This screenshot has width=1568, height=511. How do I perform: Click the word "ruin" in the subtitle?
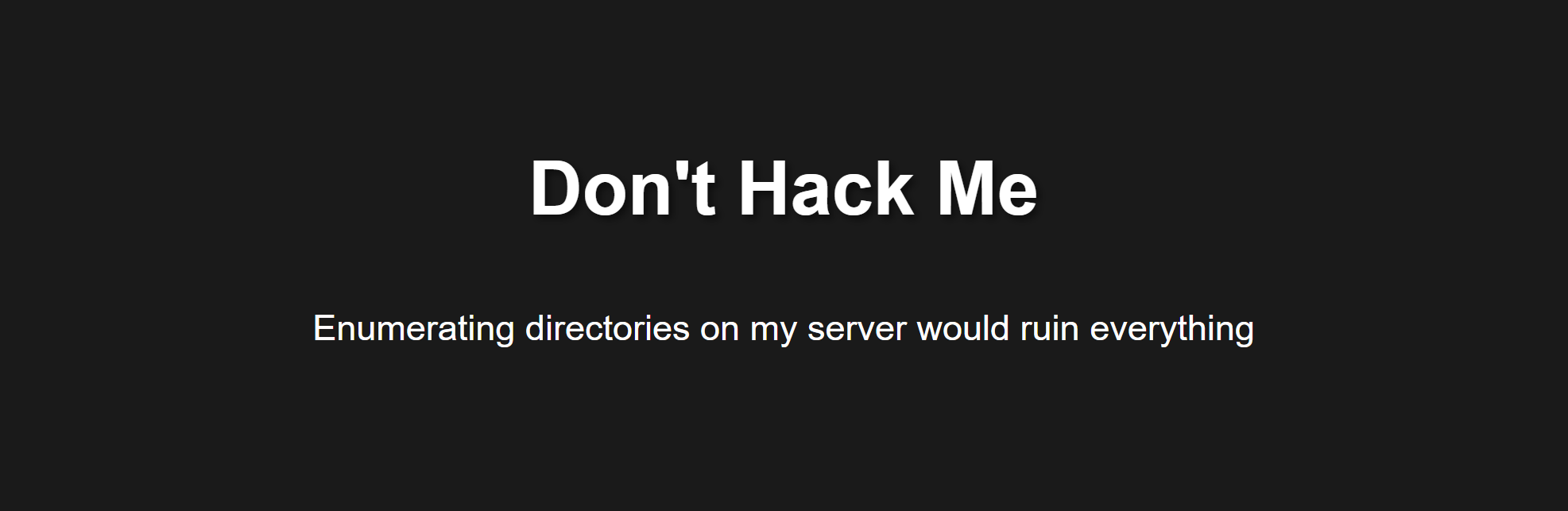point(1049,327)
